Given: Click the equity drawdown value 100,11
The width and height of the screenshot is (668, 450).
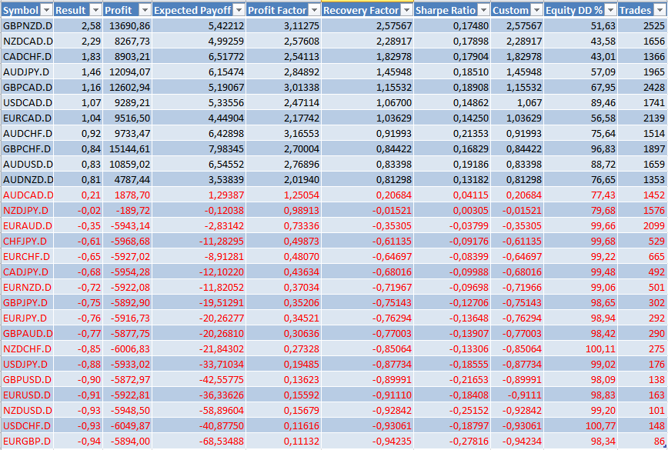Looking at the screenshot, I should point(600,348).
